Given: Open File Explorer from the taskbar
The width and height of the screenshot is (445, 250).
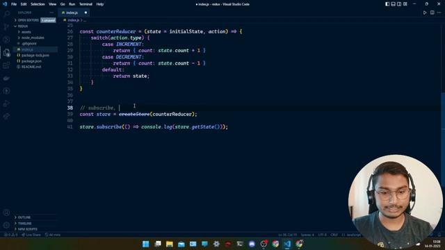Looking at the screenshot, I should pyautogui.click(x=170, y=244).
